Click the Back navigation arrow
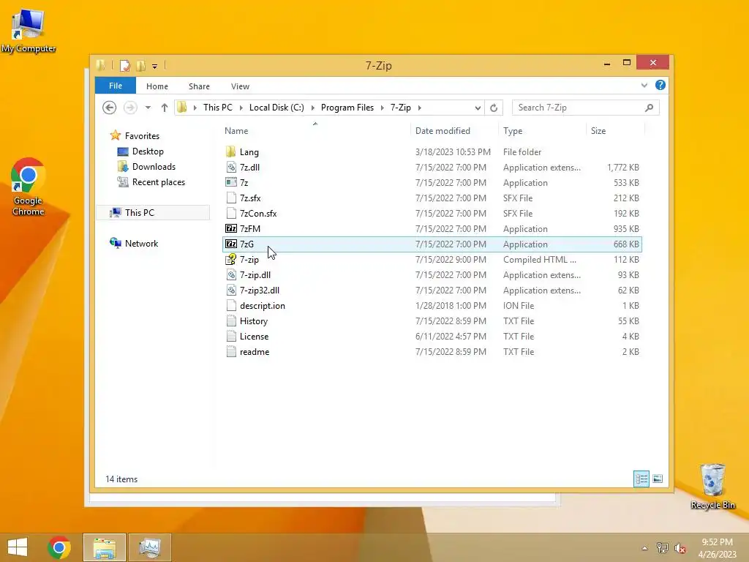This screenshot has width=749, height=562. coord(110,108)
